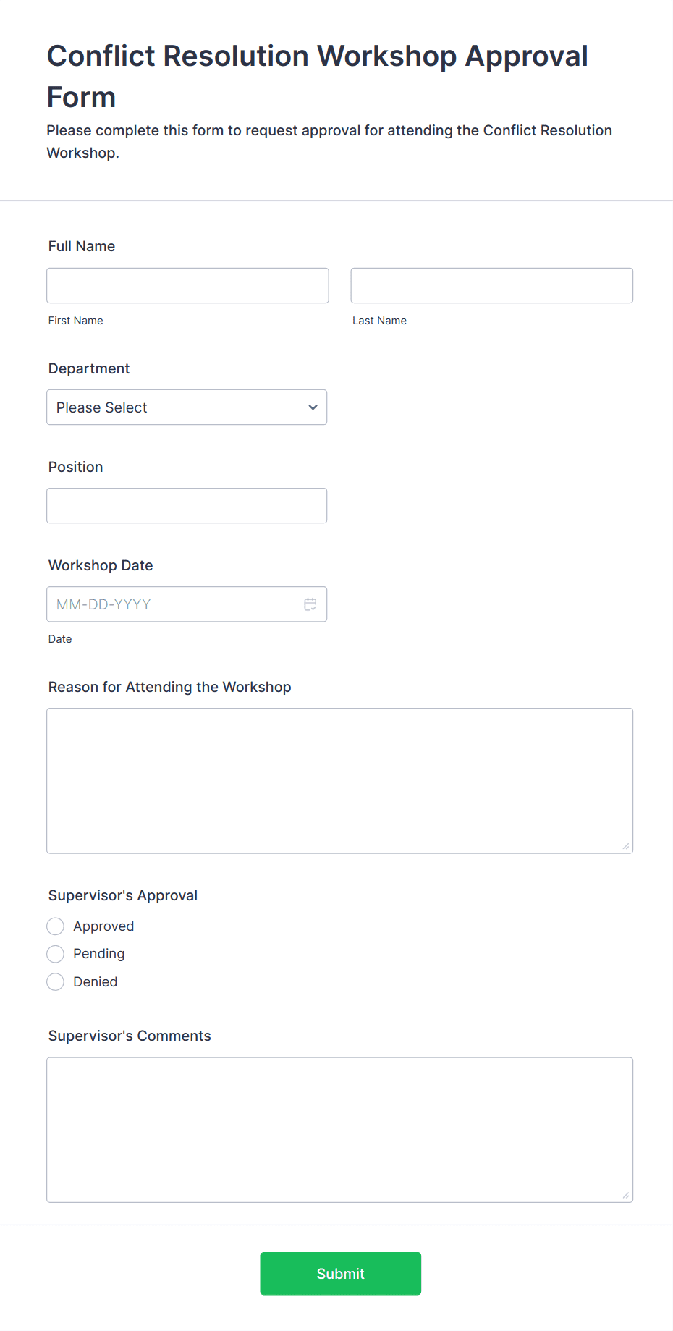Submit the approval form
Screen dimensions: 673x1331
(x=341, y=1274)
